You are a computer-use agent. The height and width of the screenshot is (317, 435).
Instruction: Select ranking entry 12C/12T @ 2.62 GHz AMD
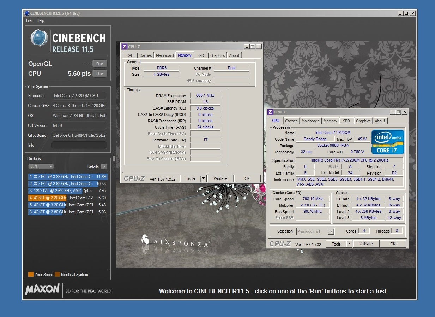tap(67, 191)
